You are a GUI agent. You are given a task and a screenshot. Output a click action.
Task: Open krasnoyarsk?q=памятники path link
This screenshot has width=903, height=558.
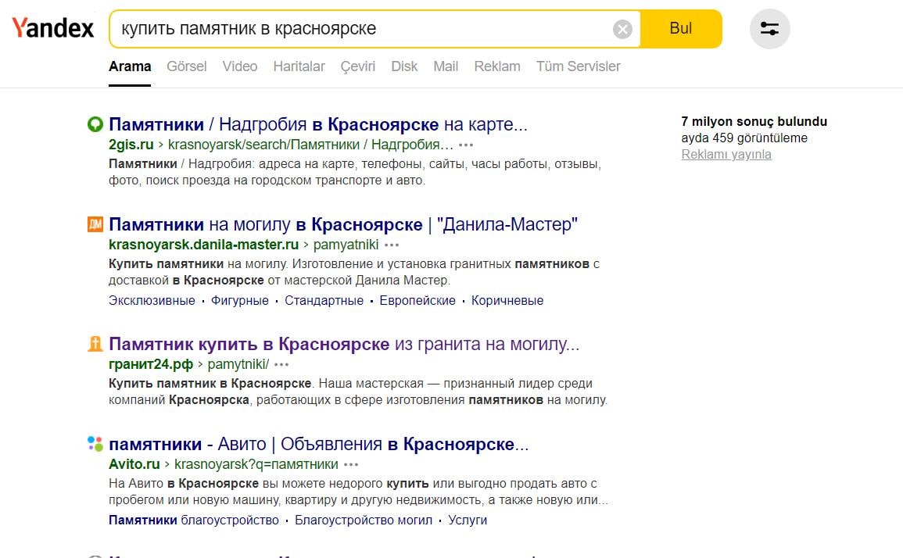point(256,464)
